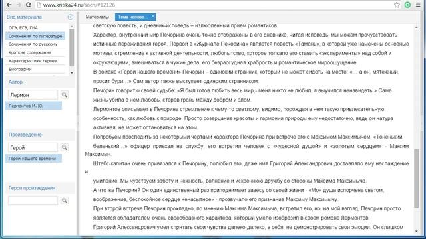Open the Тема челове... tab

[132, 17]
